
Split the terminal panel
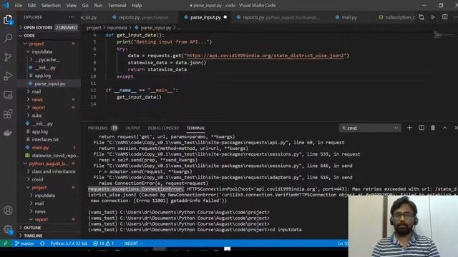pyautogui.click(x=422, y=128)
